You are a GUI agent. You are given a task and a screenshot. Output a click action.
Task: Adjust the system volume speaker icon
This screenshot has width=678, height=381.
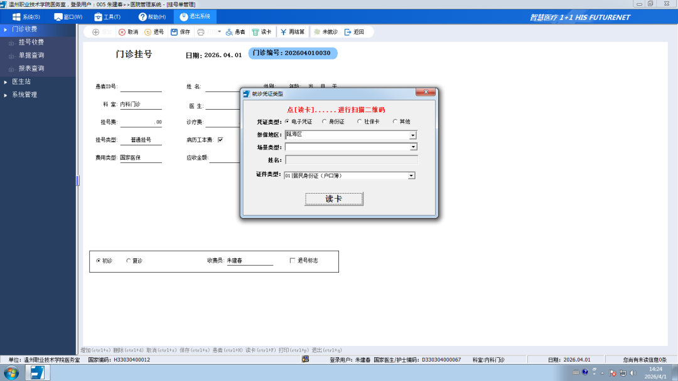point(633,373)
